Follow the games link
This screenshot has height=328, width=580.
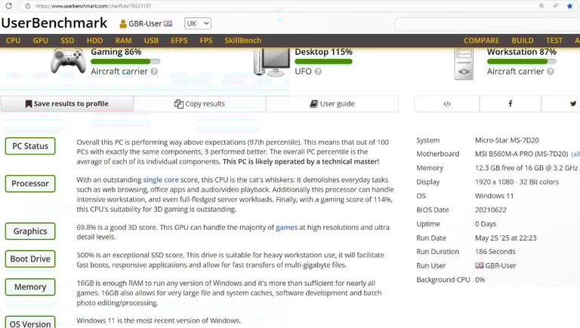(286, 228)
